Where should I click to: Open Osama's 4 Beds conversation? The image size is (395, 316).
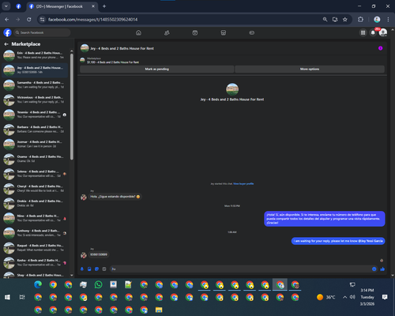point(35,159)
